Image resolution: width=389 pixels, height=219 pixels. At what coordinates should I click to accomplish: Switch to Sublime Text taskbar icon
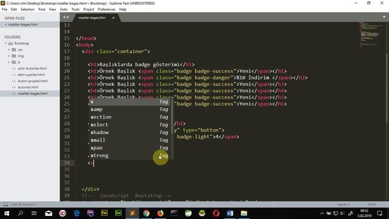133,214
